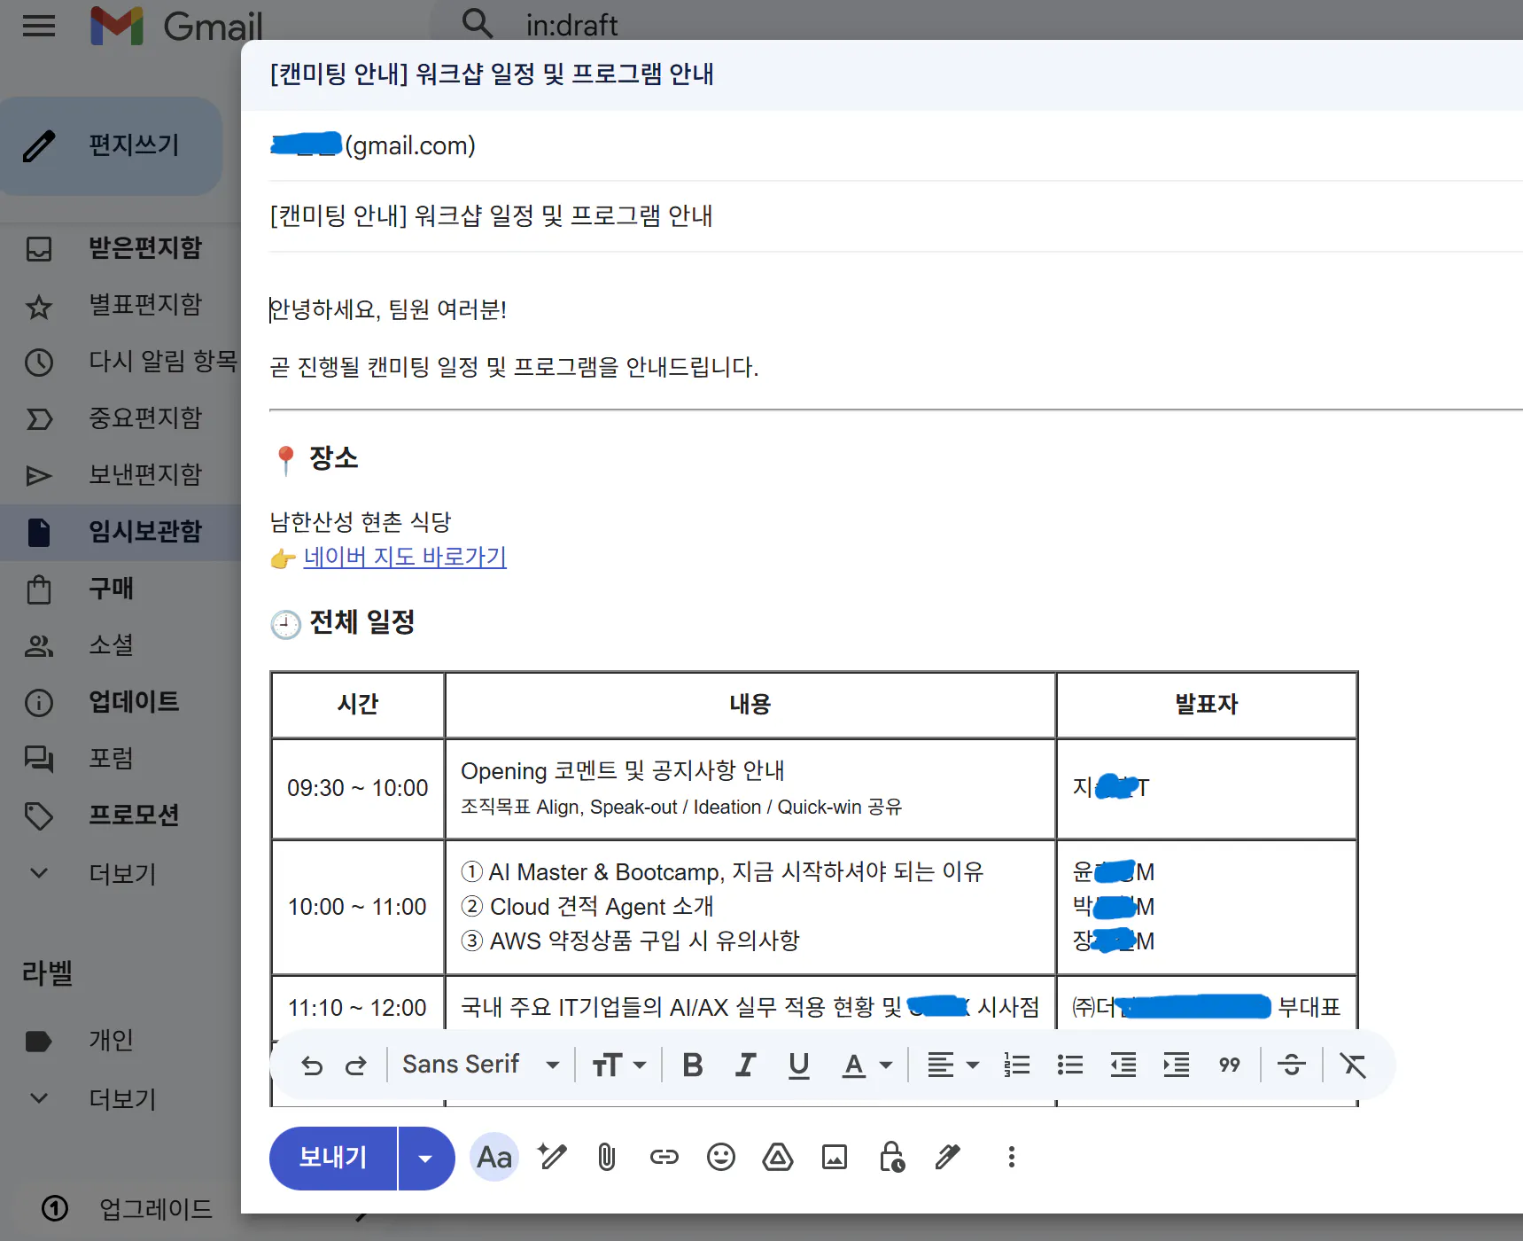Open the text alignment dropdown

952,1065
